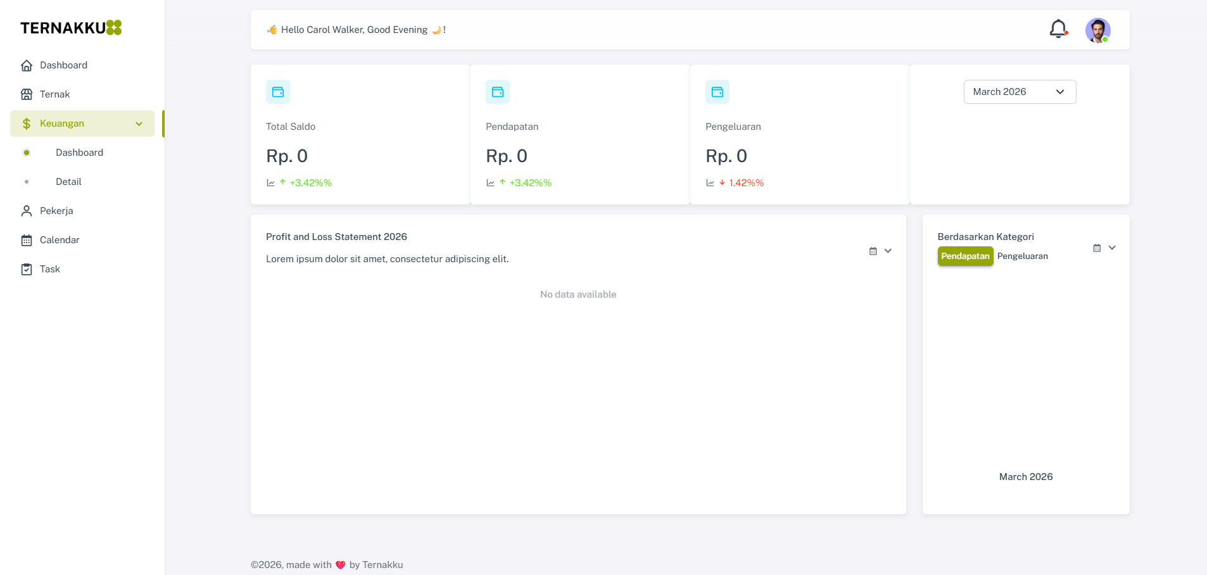Viewport: 1207px width, 575px height.
Task: Switch to the Pengeluaran category toggle
Action: (1022, 256)
